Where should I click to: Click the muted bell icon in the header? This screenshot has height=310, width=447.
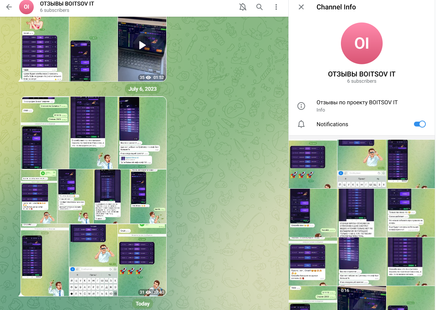(x=243, y=7)
